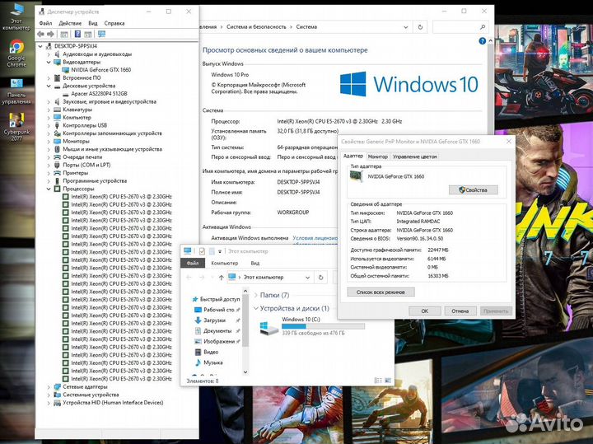
Task: Switch to large icons view in Explorer status bar
Action: point(388,381)
